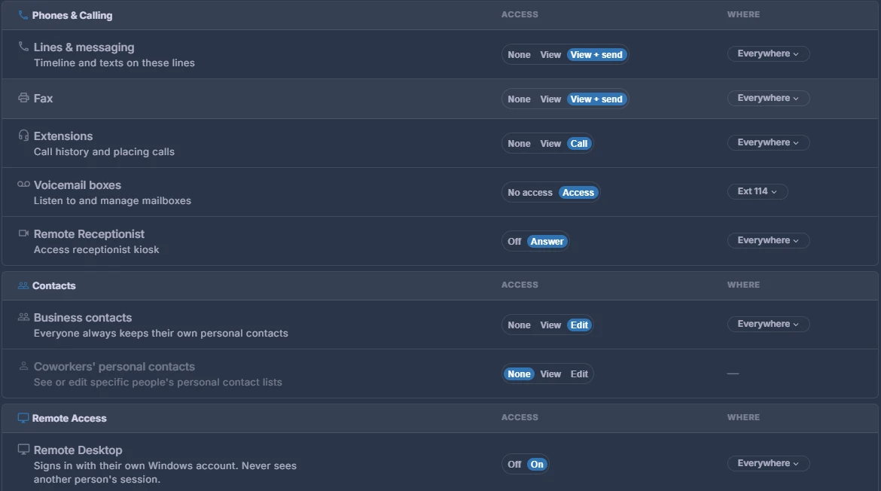Click the printer icon beside Fax
881x491 pixels.
click(x=23, y=98)
